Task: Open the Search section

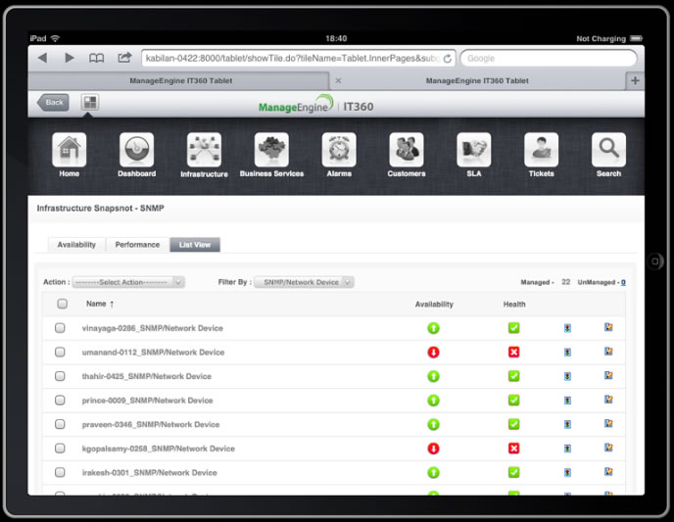Action: point(608,155)
